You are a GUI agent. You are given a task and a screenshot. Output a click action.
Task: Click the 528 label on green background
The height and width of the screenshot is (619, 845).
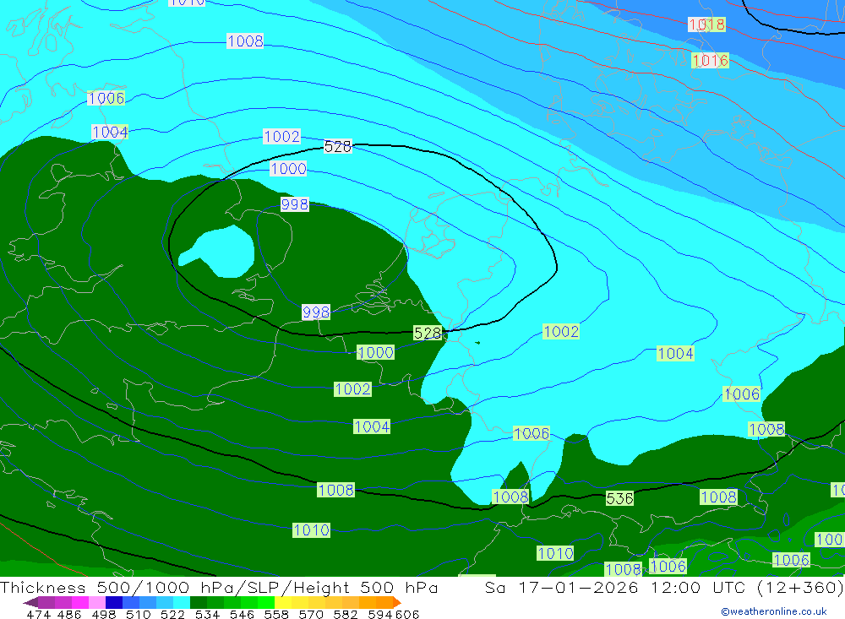(x=428, y=333)
